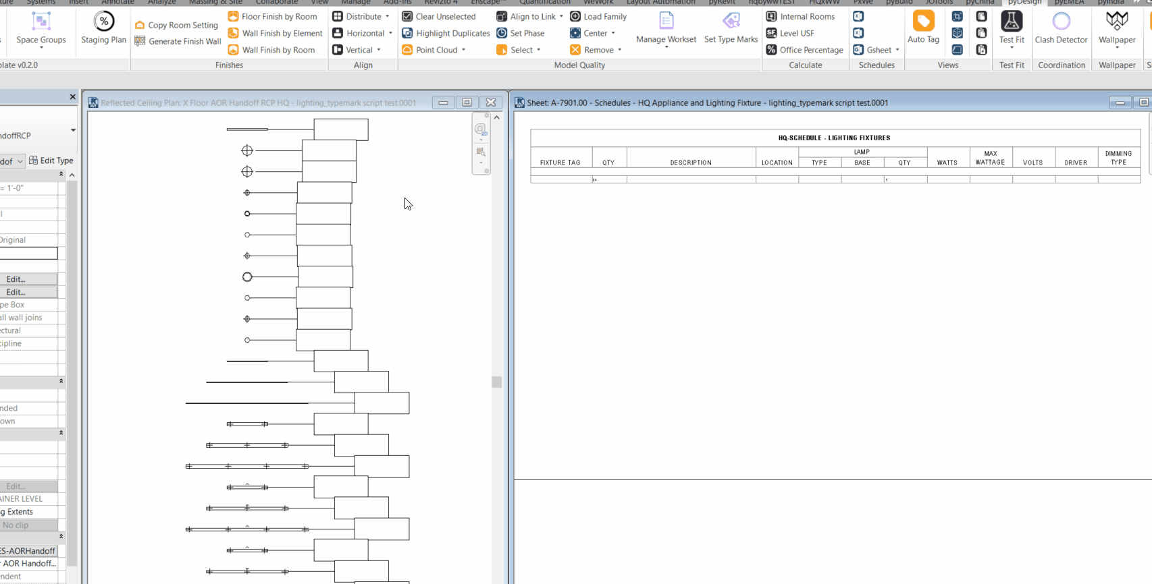Screen dimensions: 1152x584
Task: Expand the Distribute dropdown arrow
Action: (x=388, y=16)
